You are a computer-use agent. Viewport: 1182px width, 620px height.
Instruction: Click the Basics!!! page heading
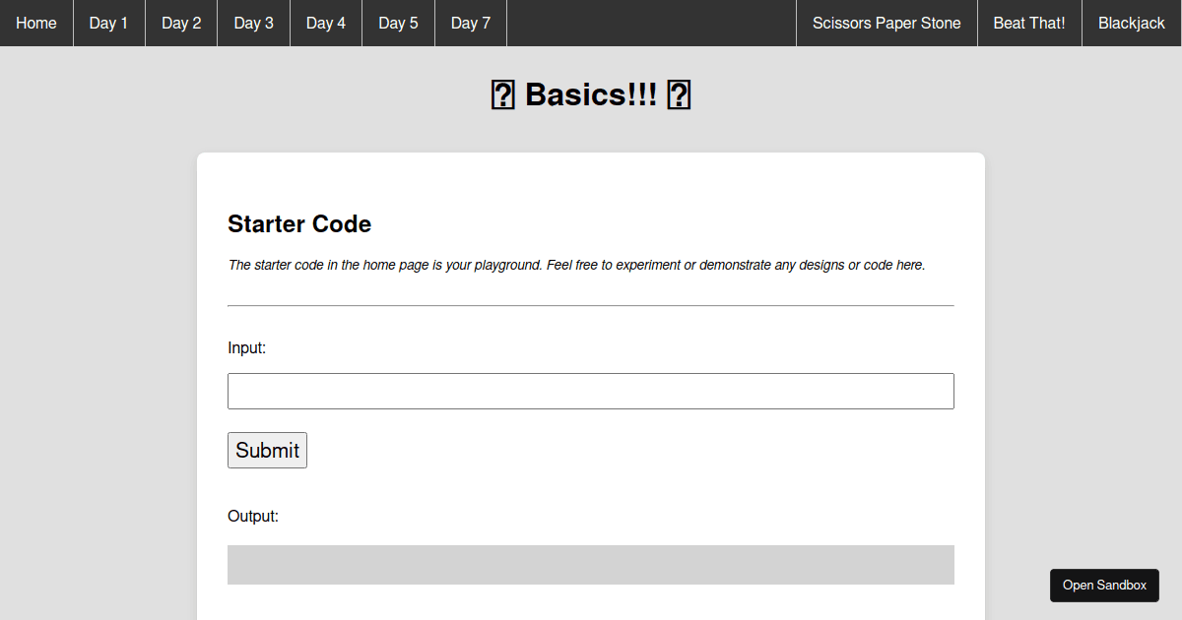(x=591, y=94)
